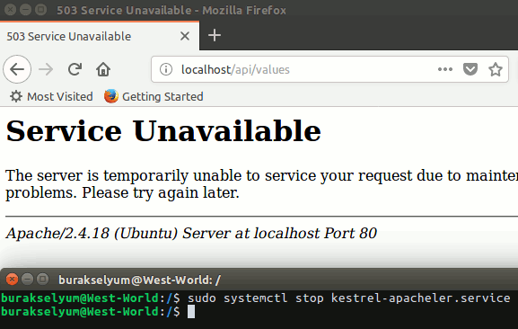This screenshot has width=518, height=329.
Task: Go back to the previous page
Action: [17, 69]
